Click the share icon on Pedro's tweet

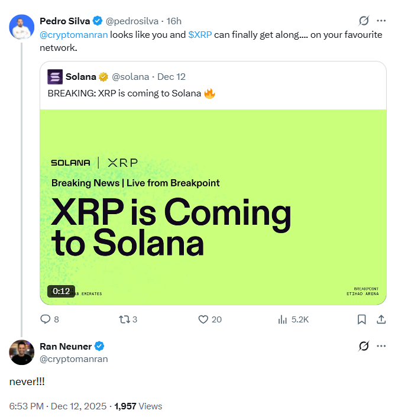(x=381, y=319)
